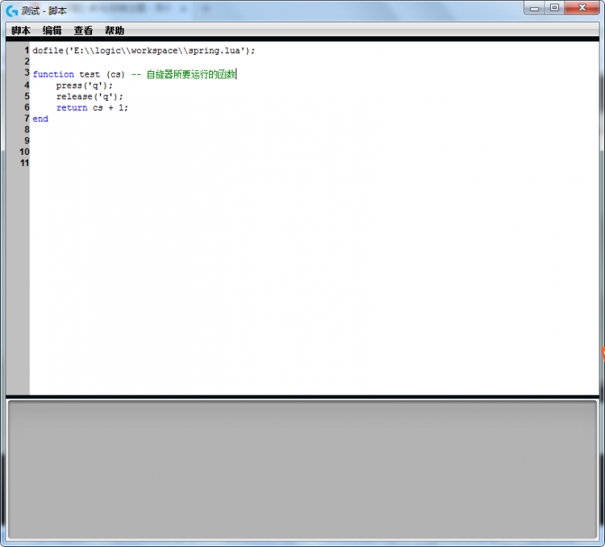The height and width of the screenshot is (547, 605).
Task: Open the 脚本 menu
Action: tap(21, 31)
